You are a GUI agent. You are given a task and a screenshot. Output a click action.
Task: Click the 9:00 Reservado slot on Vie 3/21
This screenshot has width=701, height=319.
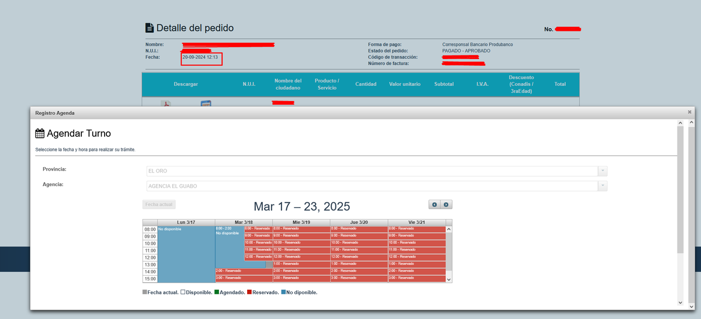pyautogui.click(x=416, y=236)
